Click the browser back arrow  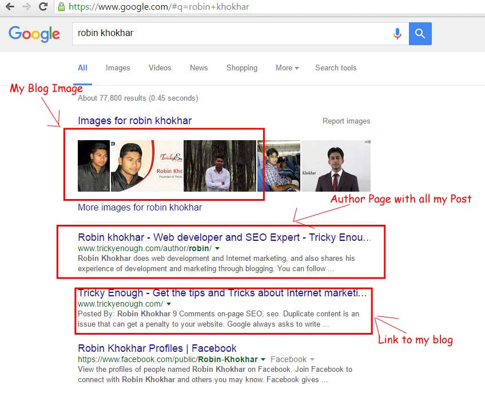point(10,6)
